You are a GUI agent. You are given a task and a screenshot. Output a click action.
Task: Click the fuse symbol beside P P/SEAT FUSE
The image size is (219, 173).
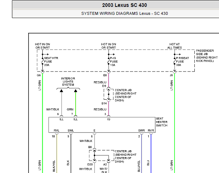pos(174,61)
